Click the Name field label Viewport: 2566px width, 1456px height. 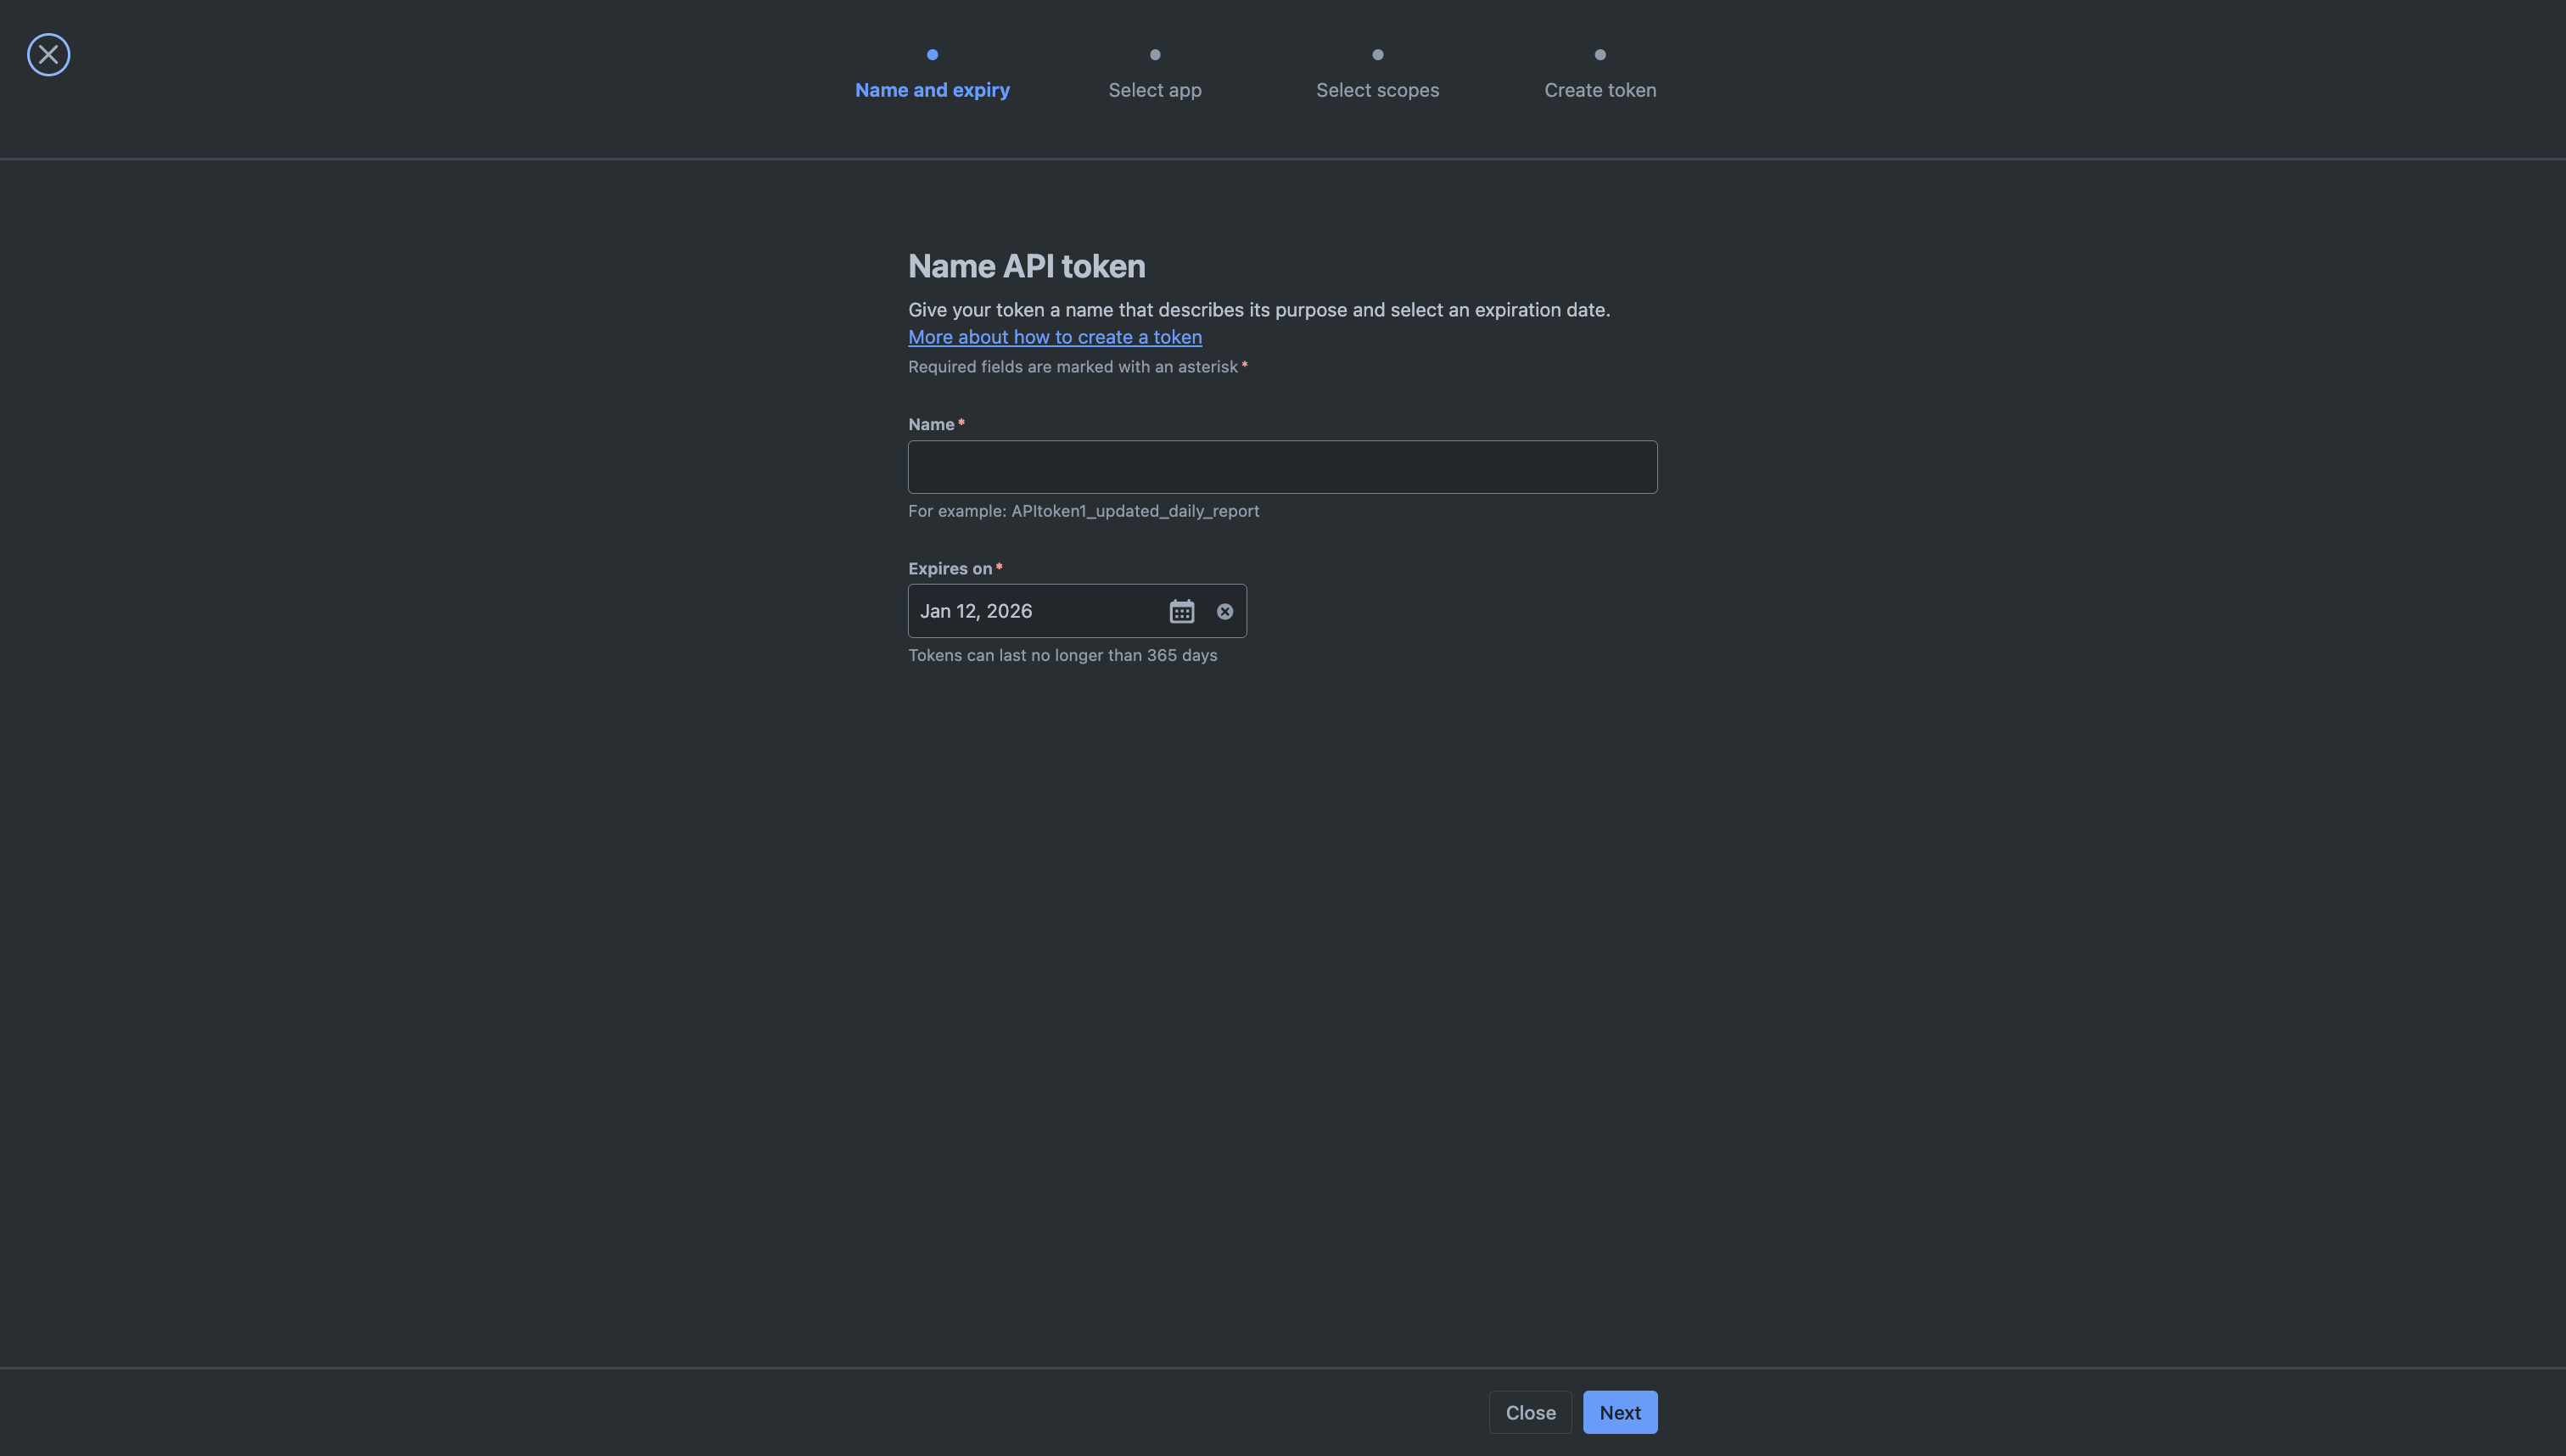[x=930, y=424]
